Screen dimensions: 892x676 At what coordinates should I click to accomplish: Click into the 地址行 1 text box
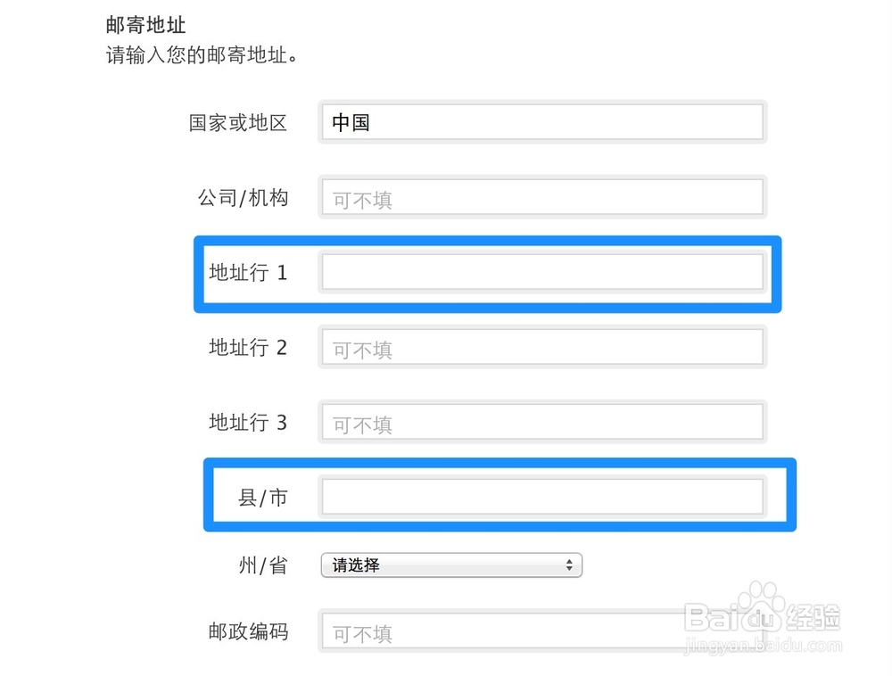[x=541, y=272]
